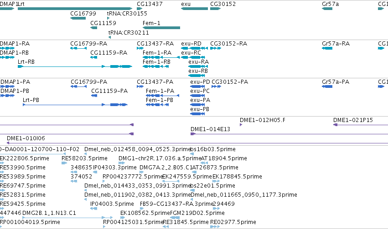Open EST RE59425.5prime
This screenshot has height=229, width=388.
23,204
